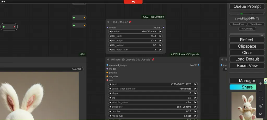Enable the Extra options checkbox
Viewport: 267px width, 120px height.
click(x=257, y=19)
